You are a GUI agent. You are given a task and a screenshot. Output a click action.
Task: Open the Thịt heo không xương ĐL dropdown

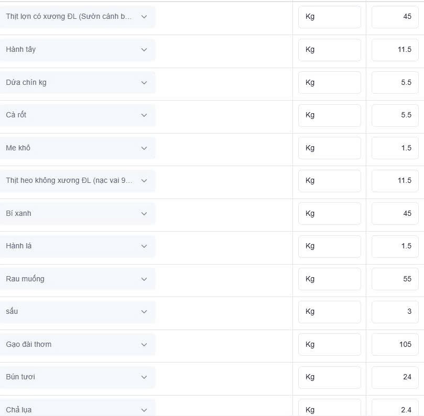click(78, 181)
